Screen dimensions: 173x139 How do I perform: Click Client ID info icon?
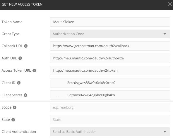pyautogui.click(x=19, y=83)
